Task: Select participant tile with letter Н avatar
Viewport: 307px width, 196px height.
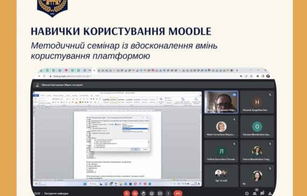Action: point(257,102)
